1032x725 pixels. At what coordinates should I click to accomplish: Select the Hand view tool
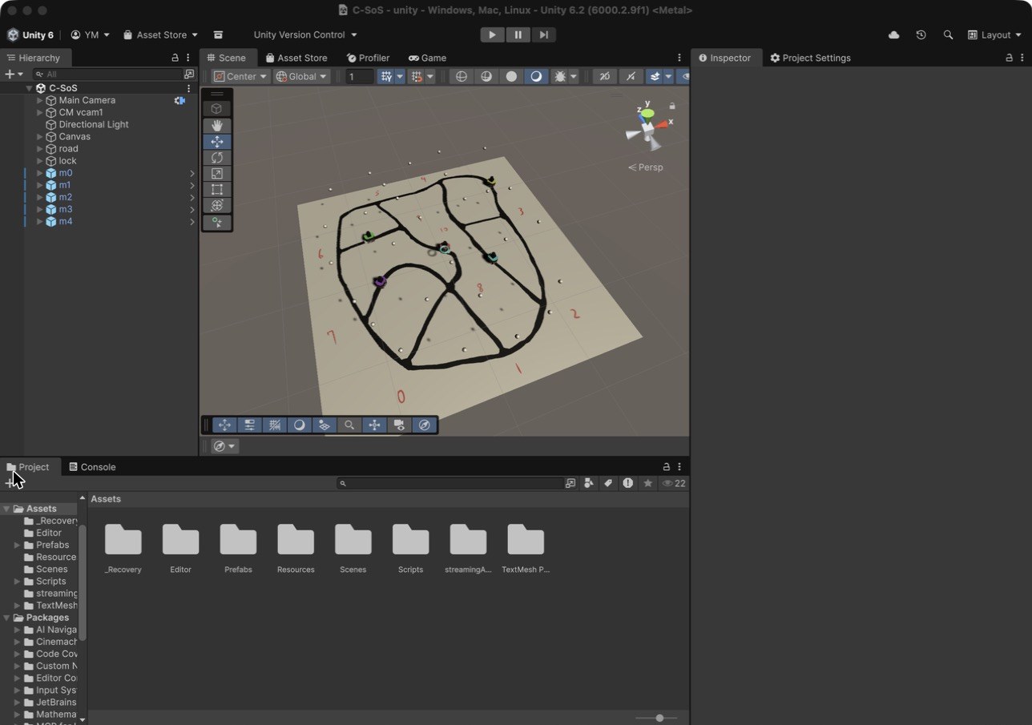coord(216,126)
